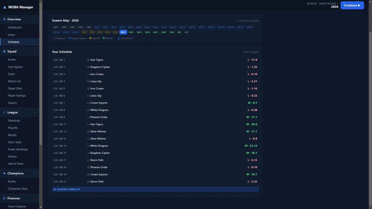Click the MOBA Manager logo triangle

point(5,7)
